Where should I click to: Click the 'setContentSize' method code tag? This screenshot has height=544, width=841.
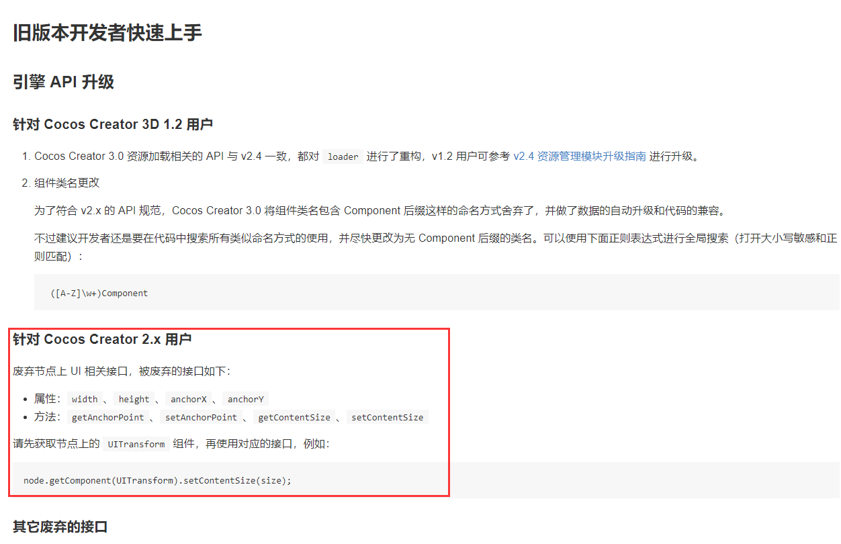[388, 417]
